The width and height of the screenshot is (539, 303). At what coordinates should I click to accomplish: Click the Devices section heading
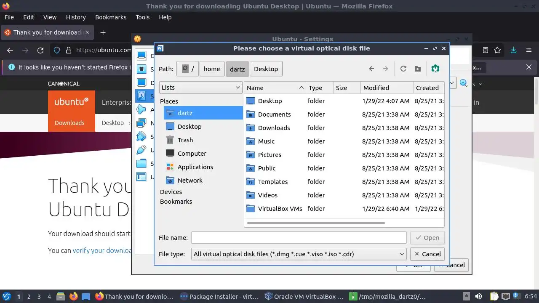[x=171, y=192]
